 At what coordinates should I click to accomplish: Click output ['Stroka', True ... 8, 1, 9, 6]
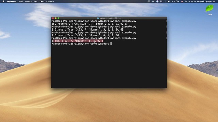coord(85,35)
